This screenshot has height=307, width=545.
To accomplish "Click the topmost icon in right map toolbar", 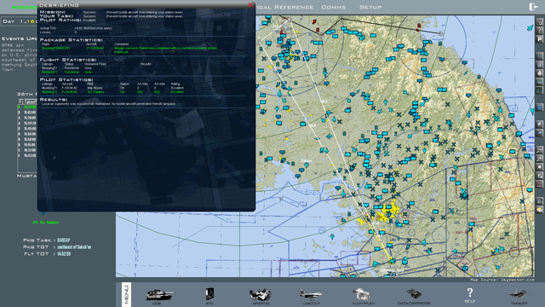I will coord(540,22).
